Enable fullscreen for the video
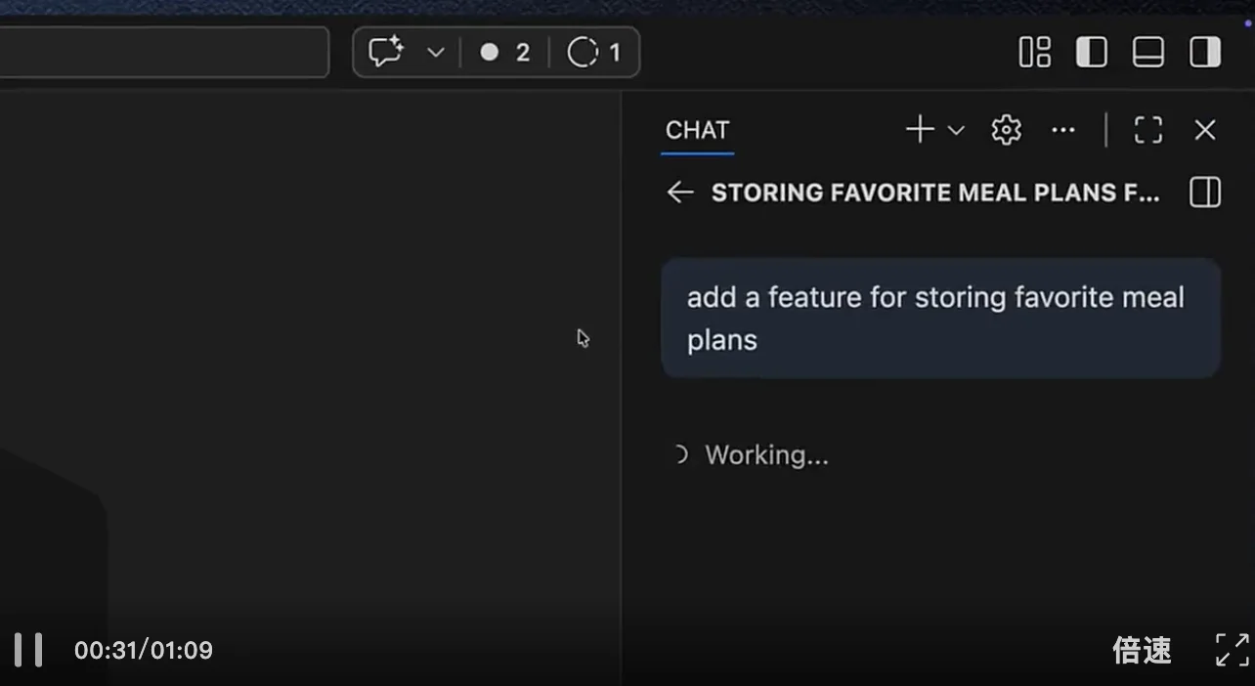1255x686 pixels. [1232, 649]
